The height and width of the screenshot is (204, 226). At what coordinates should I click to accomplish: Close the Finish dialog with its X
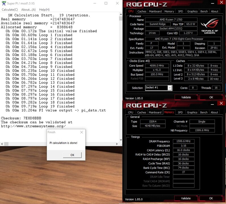coord(81,132)
